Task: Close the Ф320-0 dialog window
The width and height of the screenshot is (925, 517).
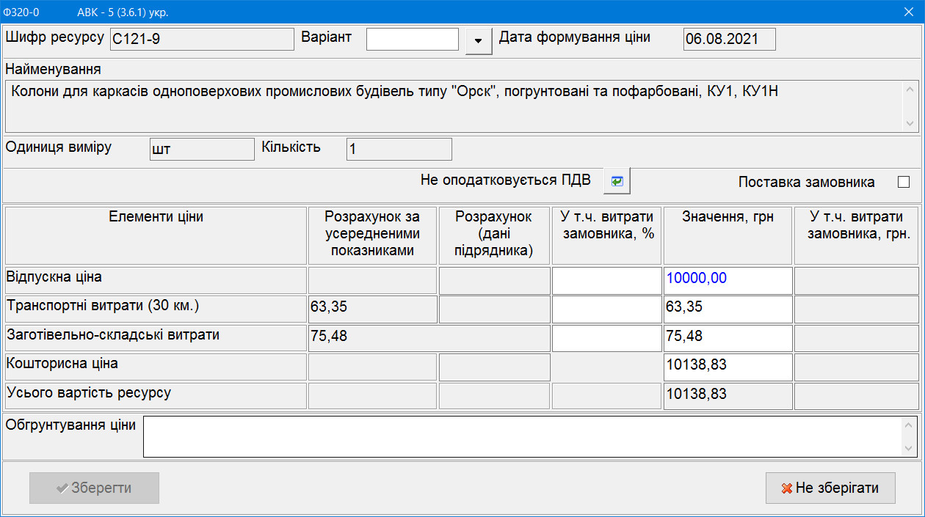Action: [x=908, y=11]
